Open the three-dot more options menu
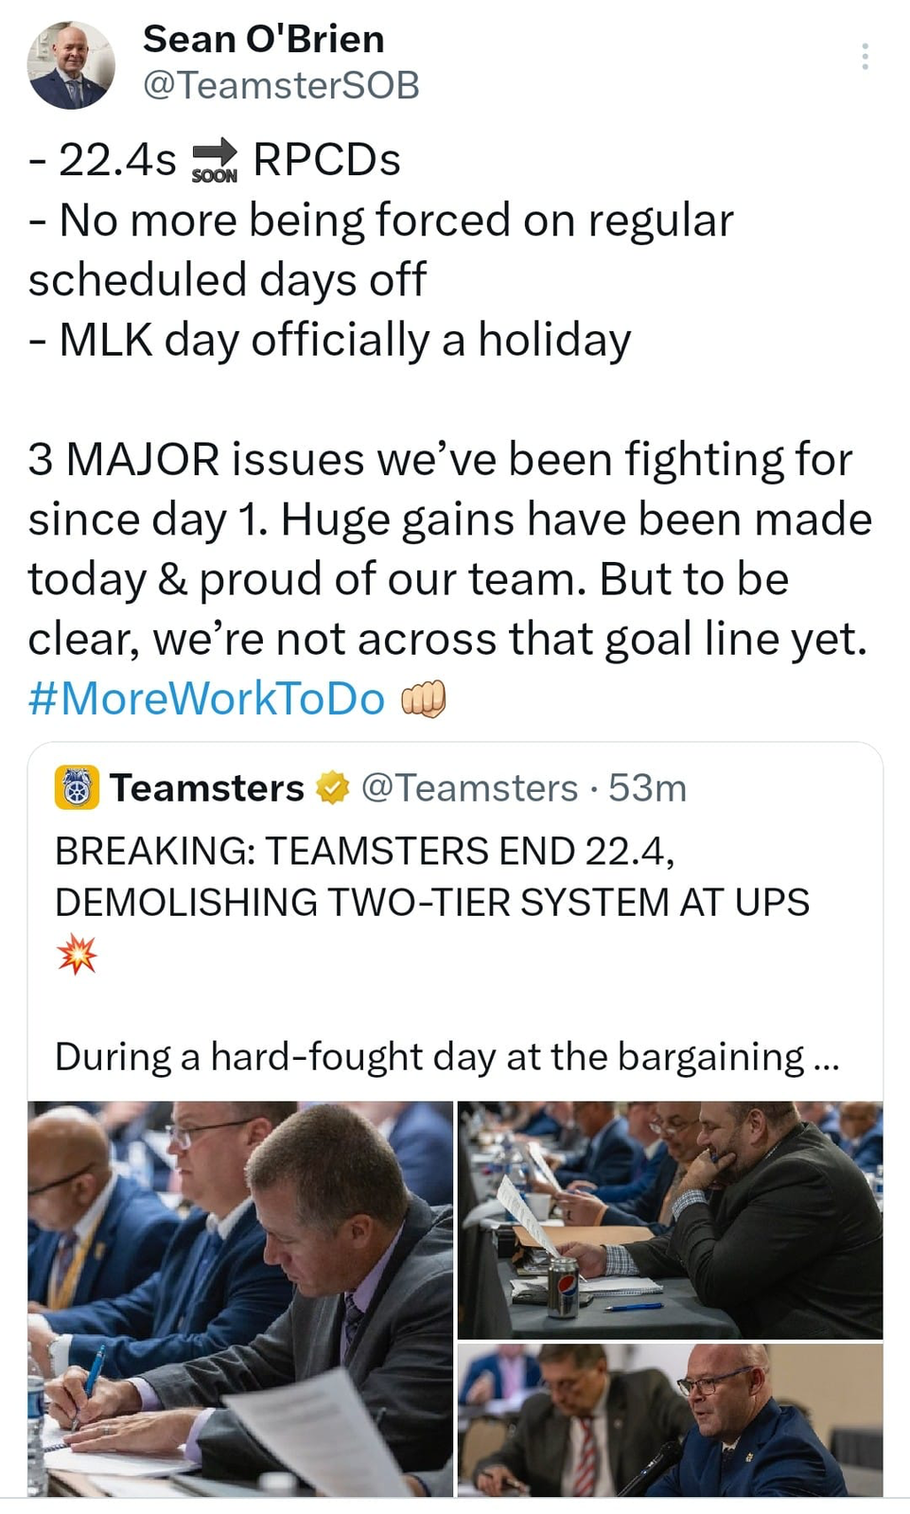 [865, 57]
